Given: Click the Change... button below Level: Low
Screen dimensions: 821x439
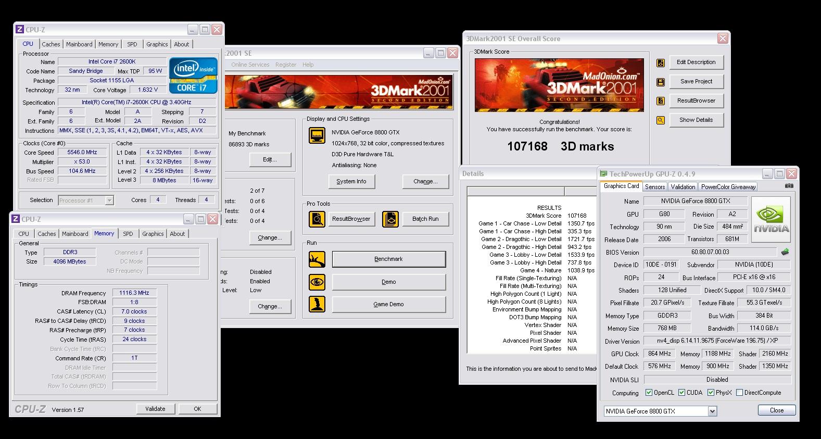Looking at the screenshot, I should (x=270, y=307).
